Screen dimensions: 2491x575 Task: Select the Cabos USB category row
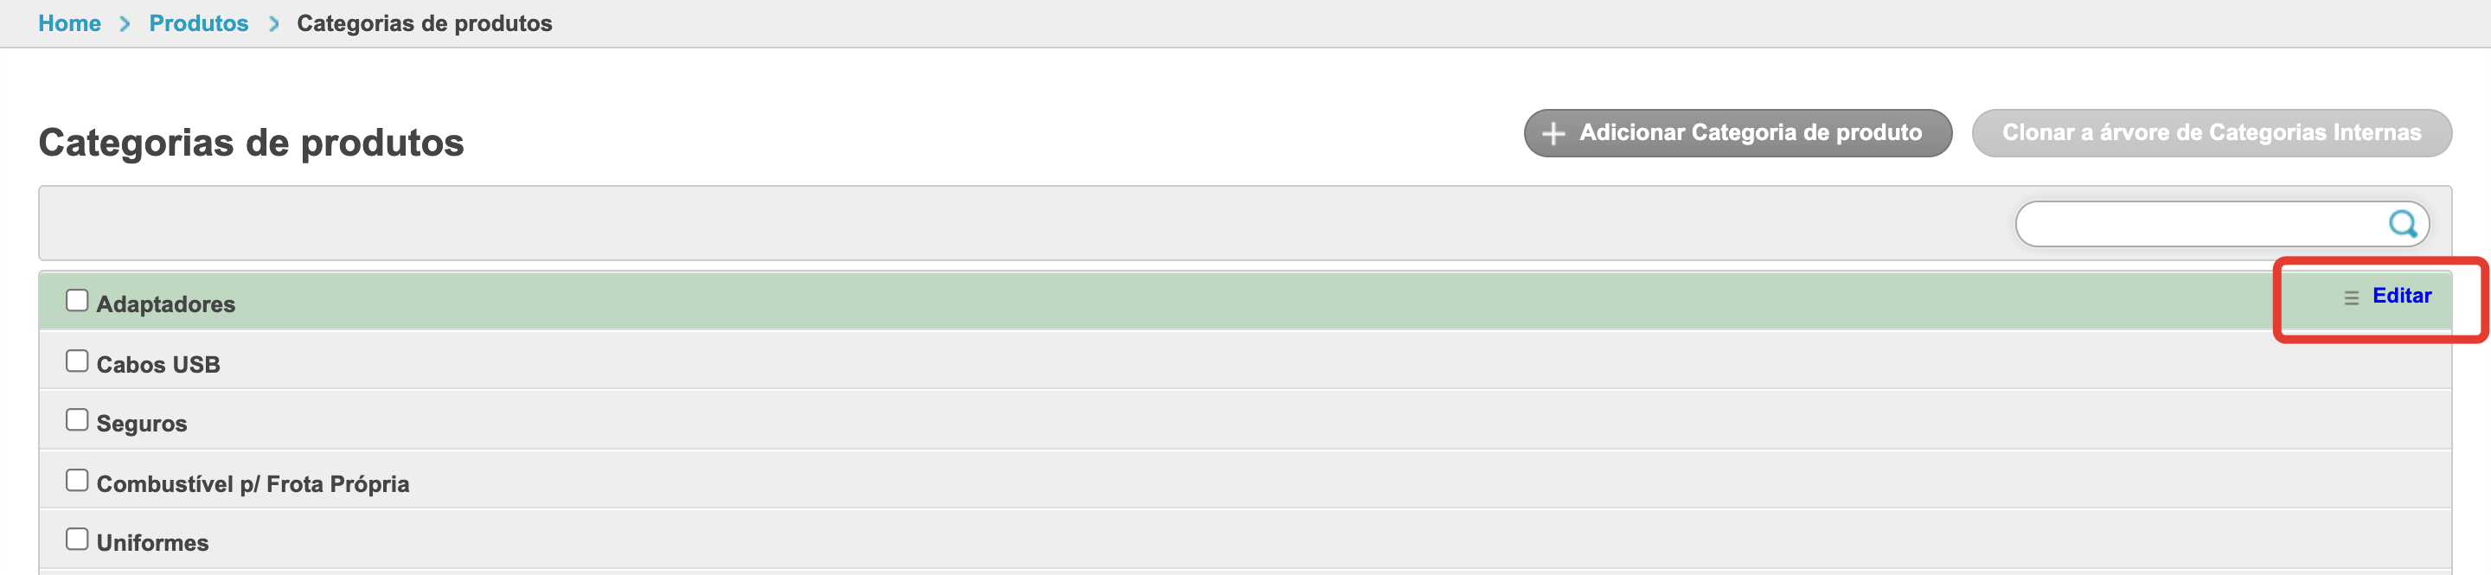(x=158, y=364)
